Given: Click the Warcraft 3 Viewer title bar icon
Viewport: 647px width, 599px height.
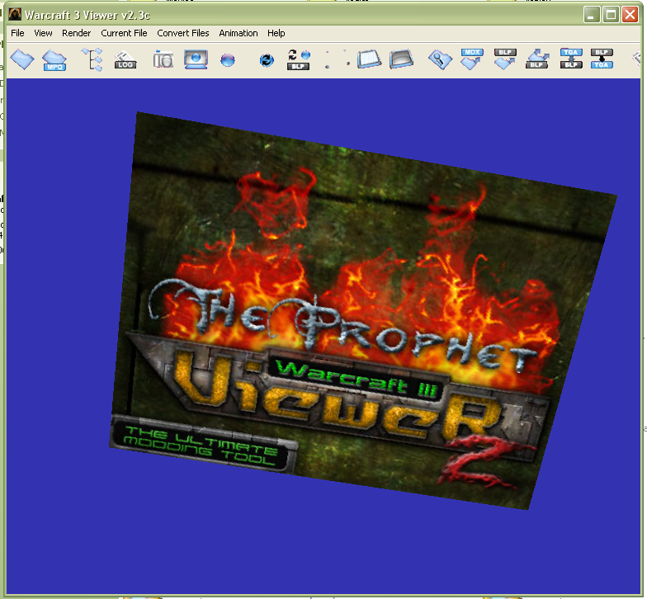Looking at the screenshot, I should [15, 15].
